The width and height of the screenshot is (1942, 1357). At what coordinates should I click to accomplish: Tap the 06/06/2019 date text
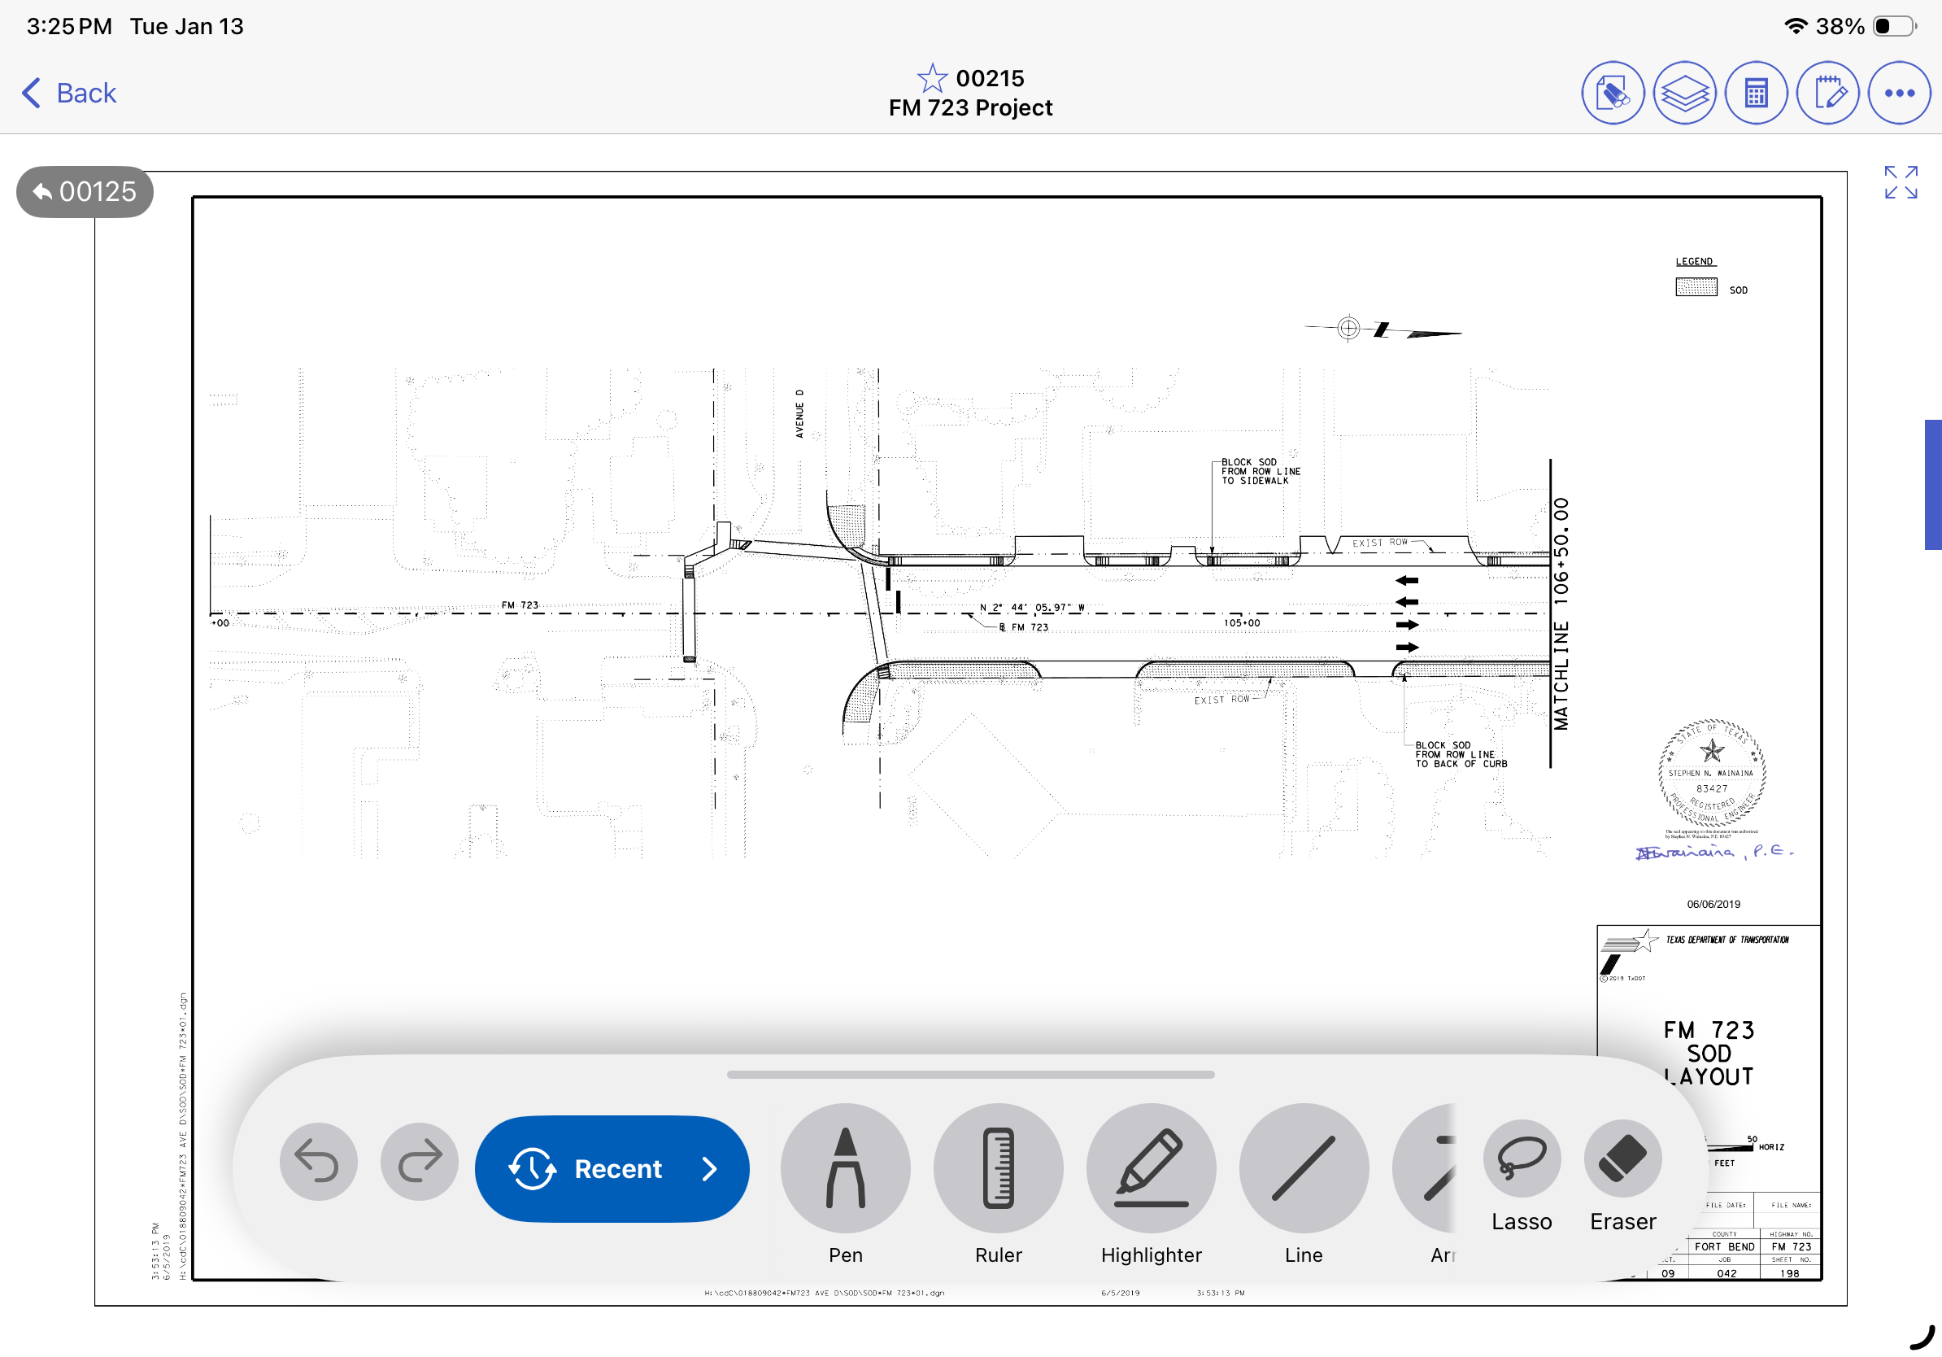[x=1713, y=905]
